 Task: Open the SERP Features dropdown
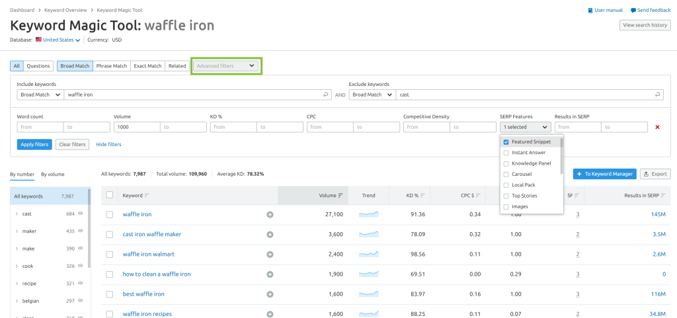[525, 127]
